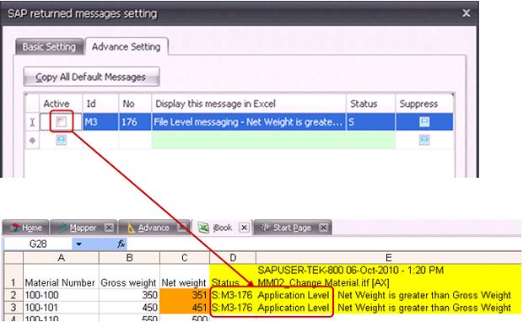Screen dimensions: 523x322
Task: Click the Start Page tab icon
Action: click(266, 228)
